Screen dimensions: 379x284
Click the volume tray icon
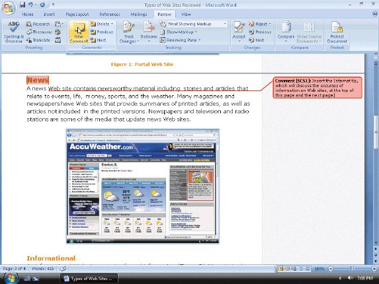[350, 278]
